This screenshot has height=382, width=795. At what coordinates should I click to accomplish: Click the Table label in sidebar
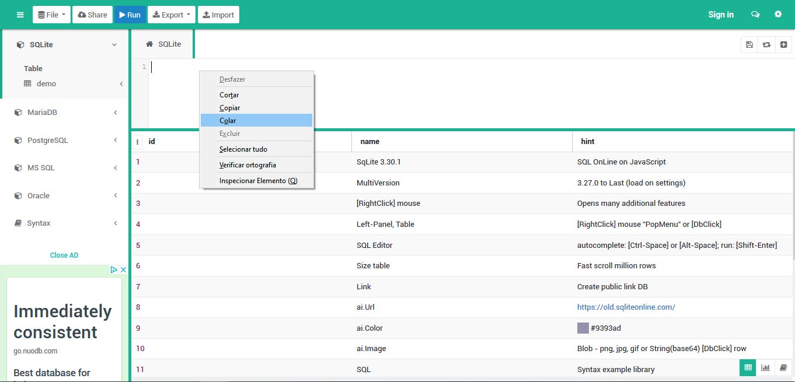click(x=33, y=68)
